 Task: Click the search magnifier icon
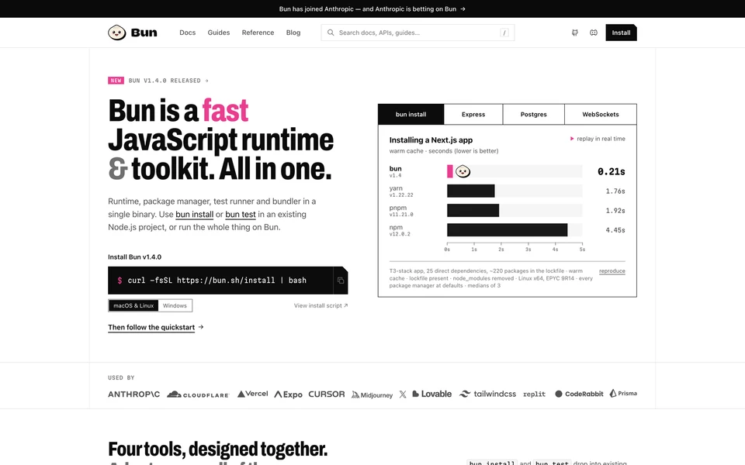pos(331,33)
